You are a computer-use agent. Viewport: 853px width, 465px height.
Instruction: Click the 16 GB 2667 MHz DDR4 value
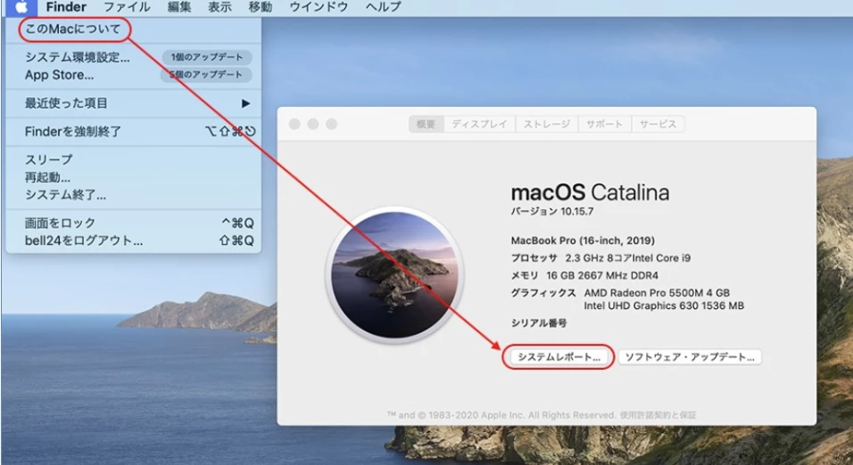tap(602, 275)
